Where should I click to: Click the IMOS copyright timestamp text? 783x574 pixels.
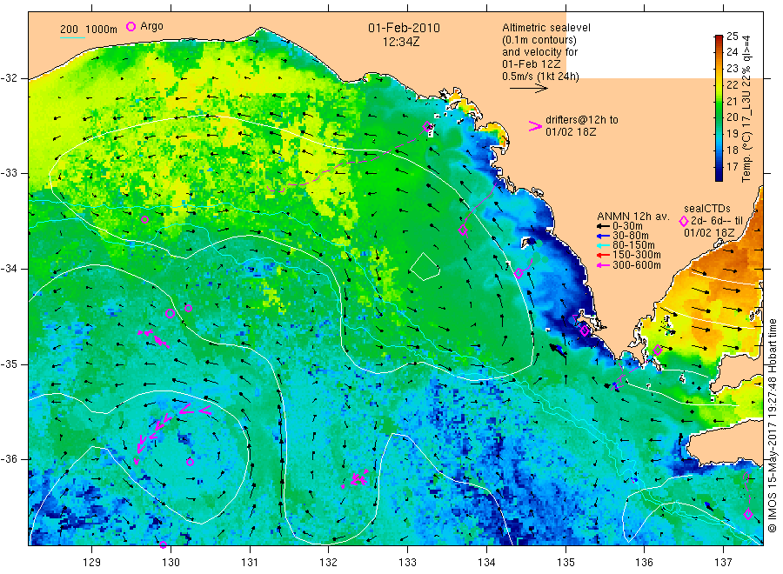coord(772,426)
